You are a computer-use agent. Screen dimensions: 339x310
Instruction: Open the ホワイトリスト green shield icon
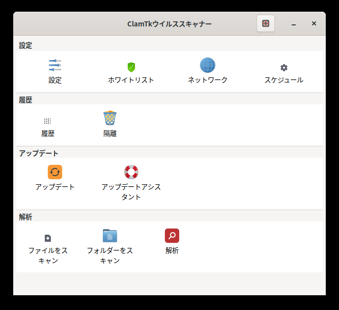tap(131, 67)
